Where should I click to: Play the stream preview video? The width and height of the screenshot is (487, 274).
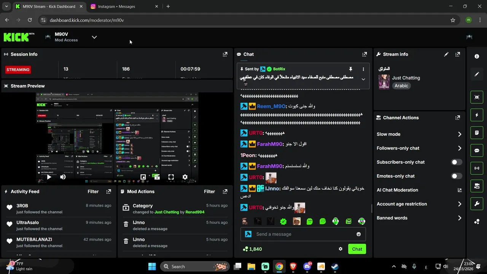coord(49,177)
